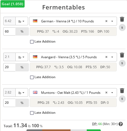The height and width of the screenshot is (131, 127).
Task: Open cost dollar icon for German Vienna
Action: 122,27
